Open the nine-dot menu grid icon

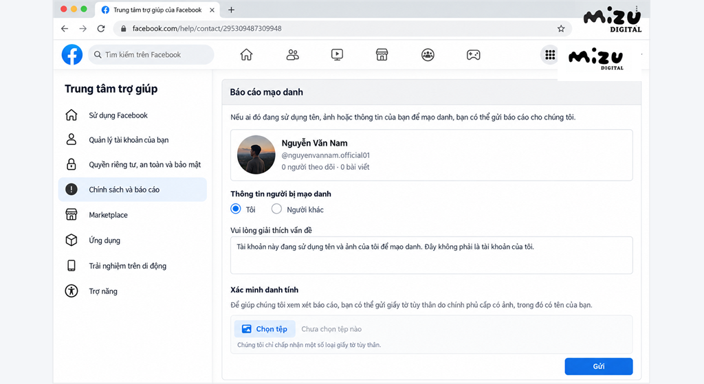pyautogui.click(x=549, y=55)
